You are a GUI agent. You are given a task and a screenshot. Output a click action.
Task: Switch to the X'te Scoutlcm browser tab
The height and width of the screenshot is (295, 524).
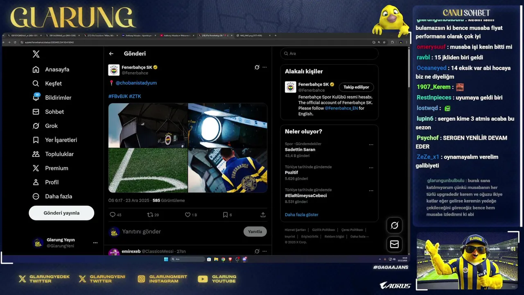(x=101, y=36)
